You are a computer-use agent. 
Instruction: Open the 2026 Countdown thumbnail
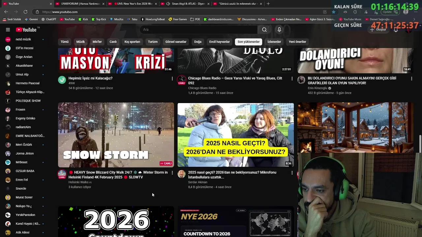pyautogui.click(x=116, y=222)
